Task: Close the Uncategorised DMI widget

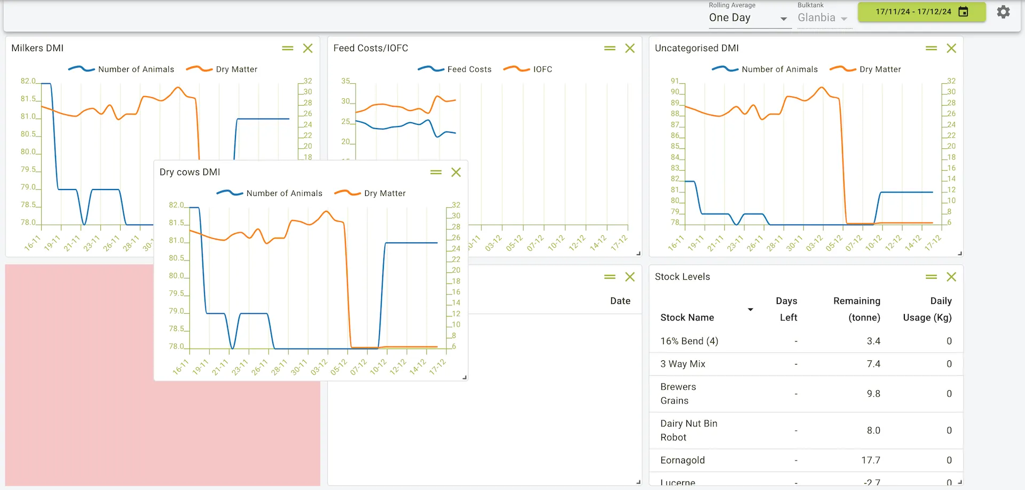Action: pyautogui.click(x=951, y=49)
